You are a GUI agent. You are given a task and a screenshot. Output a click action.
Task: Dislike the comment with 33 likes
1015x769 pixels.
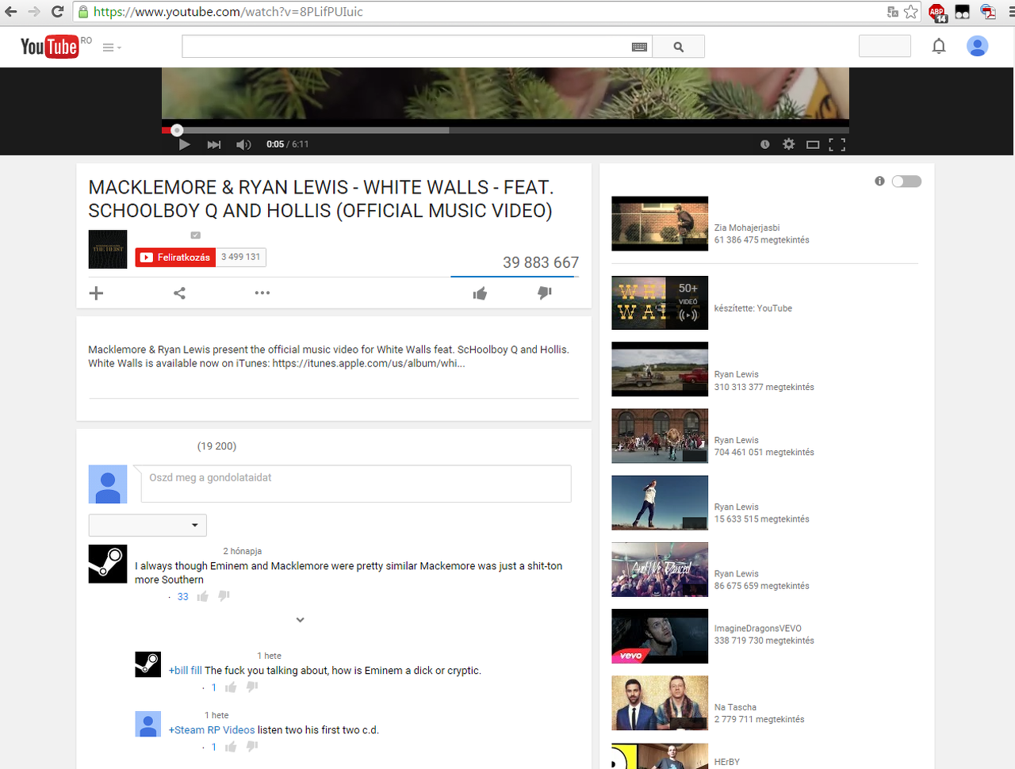(x=224, y=596)
